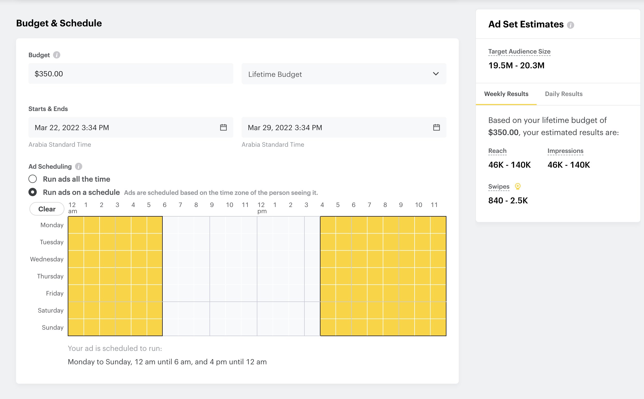Screen dimensions: 644x399
Task: Edit the Mar 22, 2022 start date field
Action: (131, 128)
